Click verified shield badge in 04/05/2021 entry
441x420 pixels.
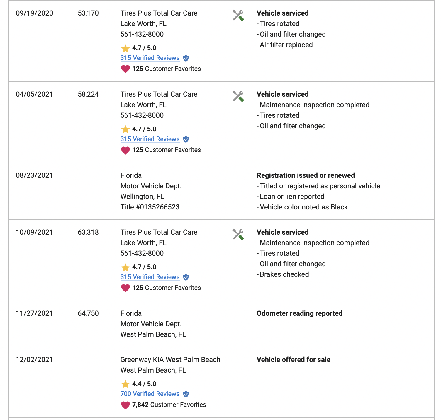click(x=186, y=139)
